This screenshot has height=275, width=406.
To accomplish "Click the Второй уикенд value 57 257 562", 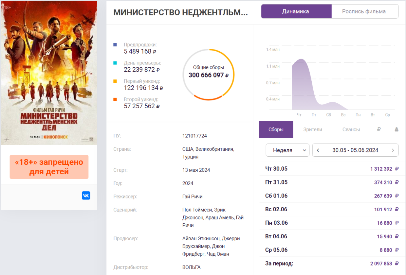I will click(142, 106).
